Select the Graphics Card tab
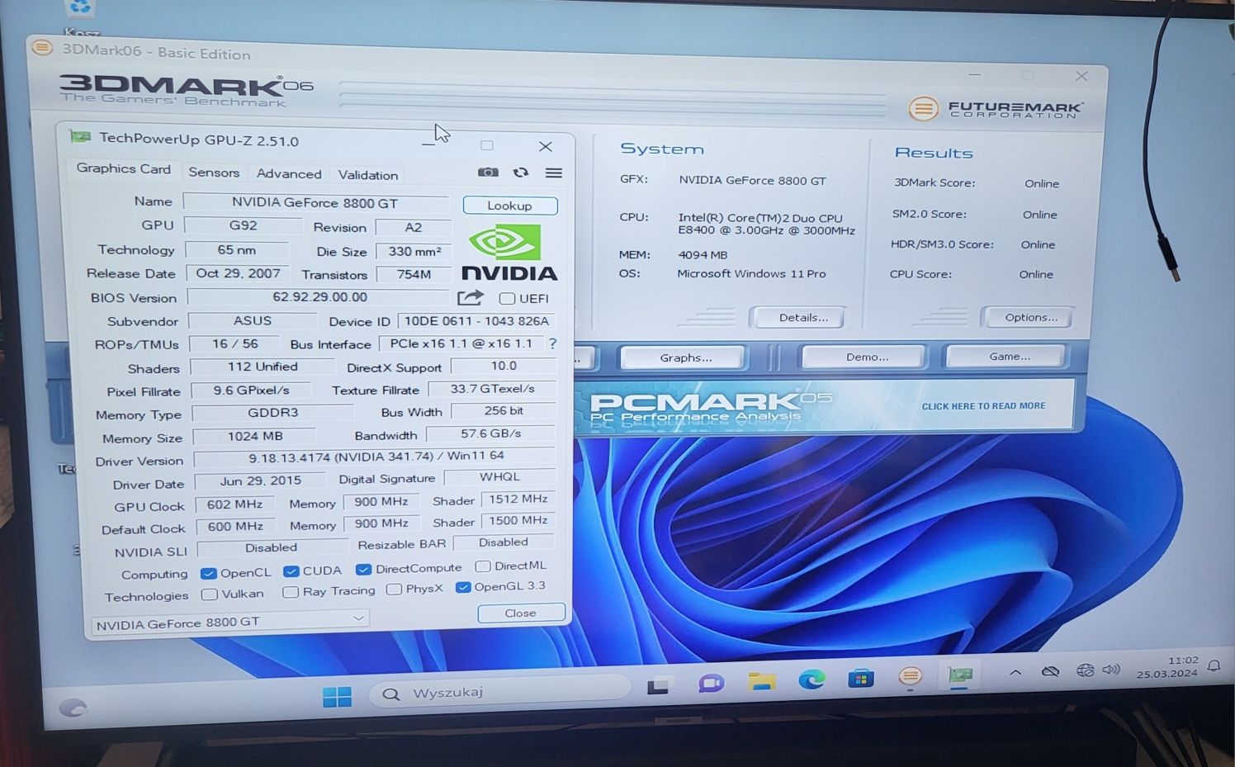Screen dimensions: 1235x767 pos(123,168)
